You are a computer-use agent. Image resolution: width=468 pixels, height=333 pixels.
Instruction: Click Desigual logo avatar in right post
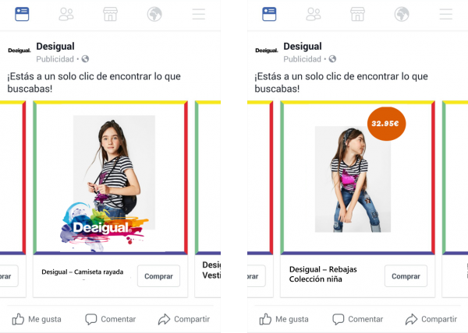click(x=266, y=51)
